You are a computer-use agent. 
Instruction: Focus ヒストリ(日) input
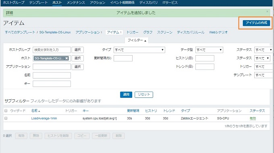pos(205,58)
